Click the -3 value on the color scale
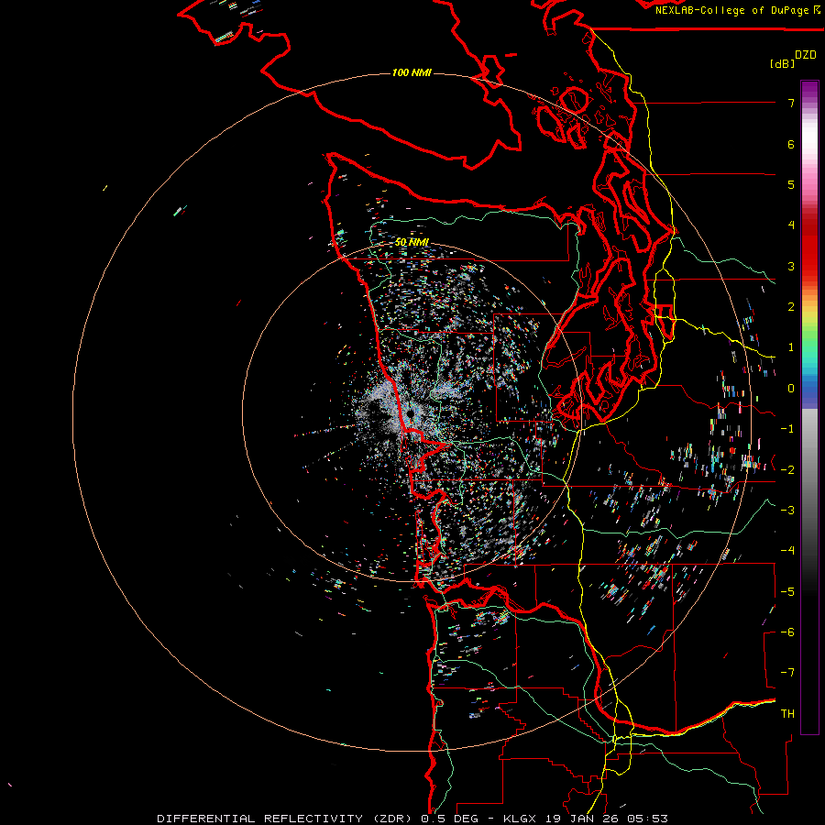Viewport: 825px width, 825px height. pyautogui.click(x=787, y=510)
